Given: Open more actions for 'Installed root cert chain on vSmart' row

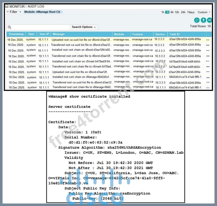Looking at the screenshot, I should (207, 61).
